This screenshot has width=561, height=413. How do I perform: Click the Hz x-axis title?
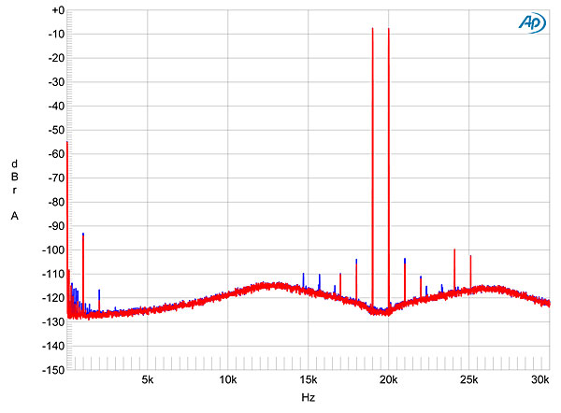point(308,398)
